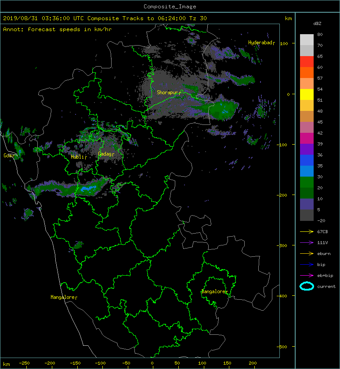Select the magenta eb+bip arrow symbol

(x=307, y=275)
